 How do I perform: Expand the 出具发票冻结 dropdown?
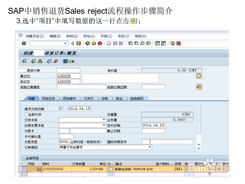click(x=104, y=125)
